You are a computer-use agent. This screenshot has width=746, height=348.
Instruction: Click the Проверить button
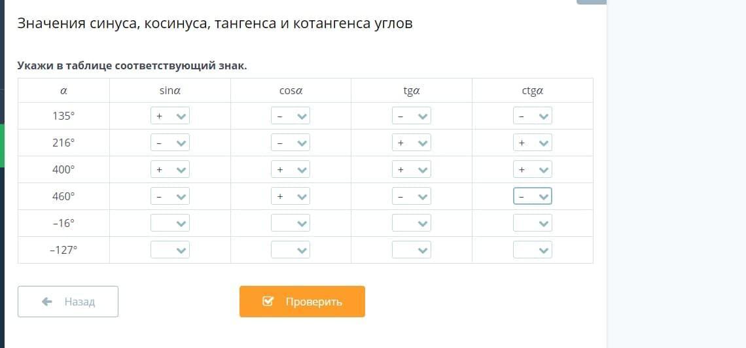302,302
